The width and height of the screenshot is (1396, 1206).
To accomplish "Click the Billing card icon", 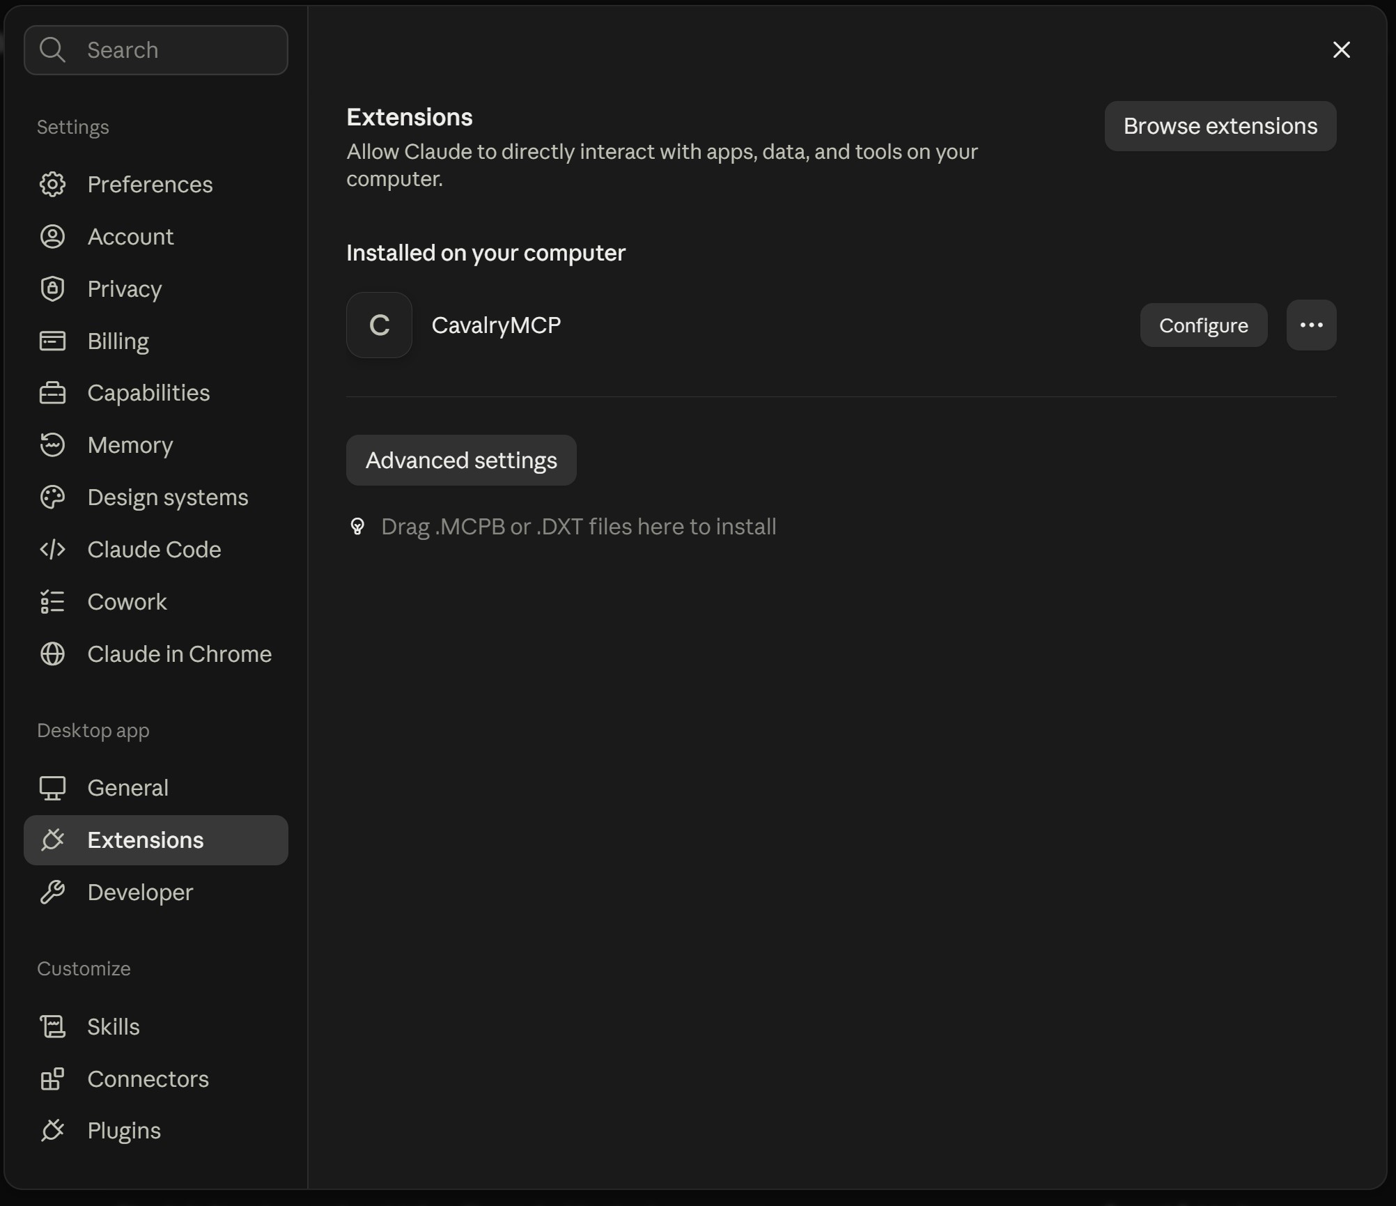I will point(52,341).
